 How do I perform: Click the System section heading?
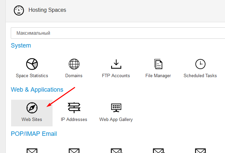pos(21,45)
